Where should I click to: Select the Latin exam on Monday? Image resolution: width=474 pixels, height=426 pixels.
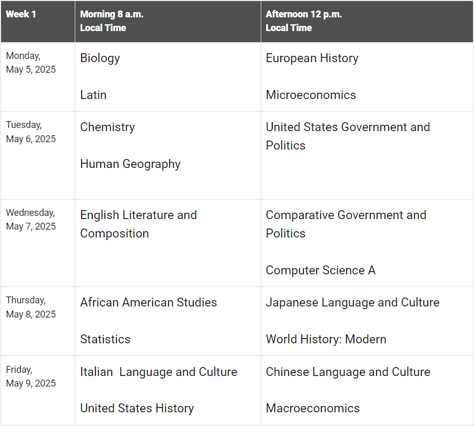point(93,95)
